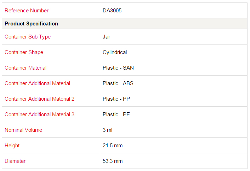Screen dimensions: 250x171
Task: Click the 3 ml volume value
Action: click(x=107, y=130)
